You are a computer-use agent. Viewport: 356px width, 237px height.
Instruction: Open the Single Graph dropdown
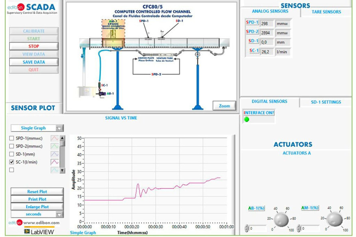[x=37, y=128]
